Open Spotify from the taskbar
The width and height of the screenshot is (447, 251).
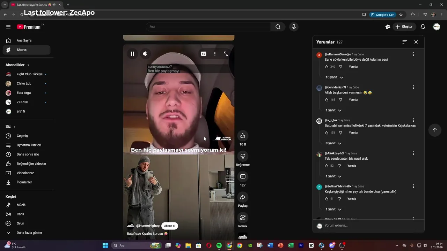[x=219, y=245]
